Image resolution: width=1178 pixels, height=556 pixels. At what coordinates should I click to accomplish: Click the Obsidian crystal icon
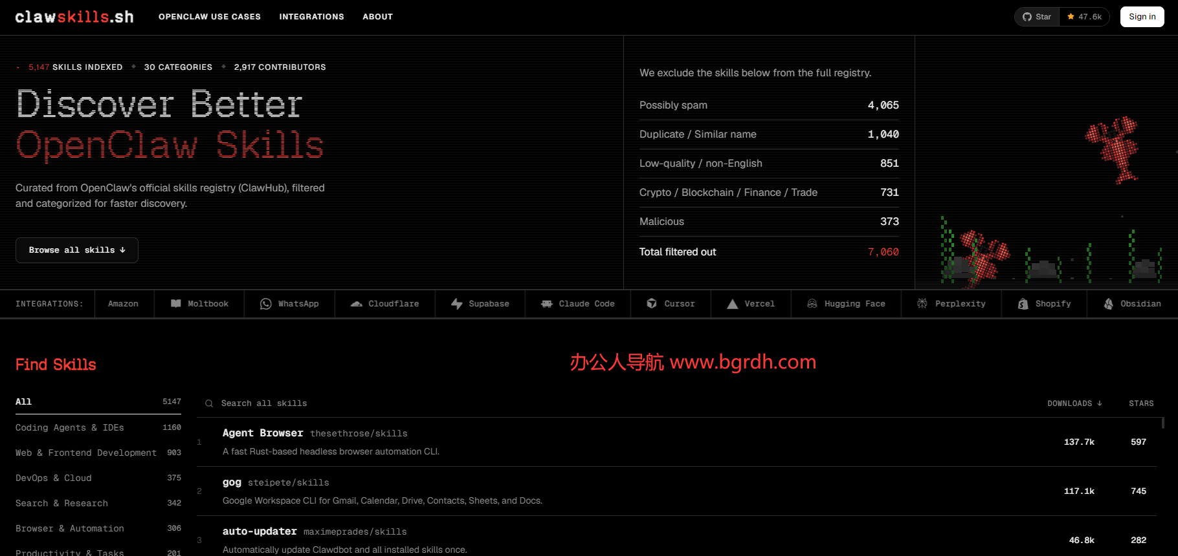(x=1109, y=304)
